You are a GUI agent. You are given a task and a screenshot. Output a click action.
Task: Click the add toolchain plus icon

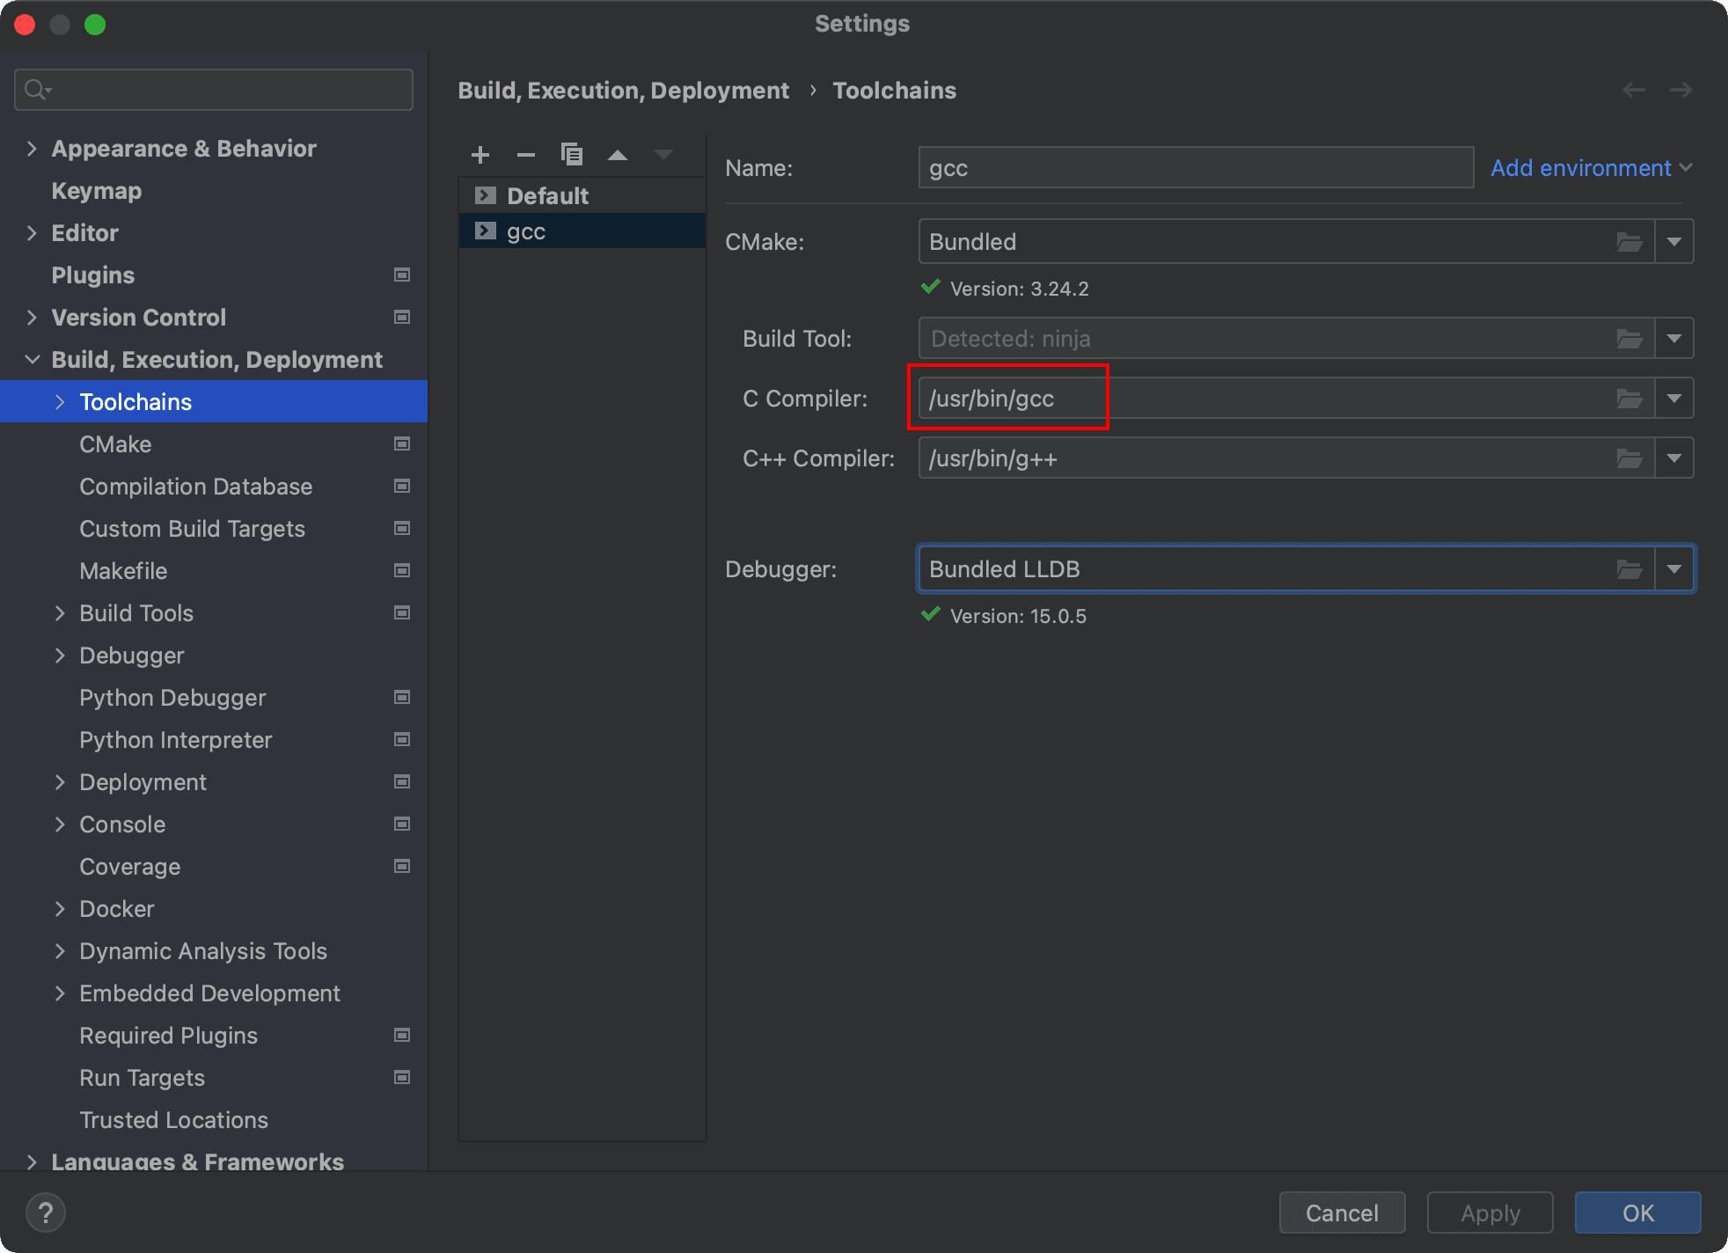(480, 156)
